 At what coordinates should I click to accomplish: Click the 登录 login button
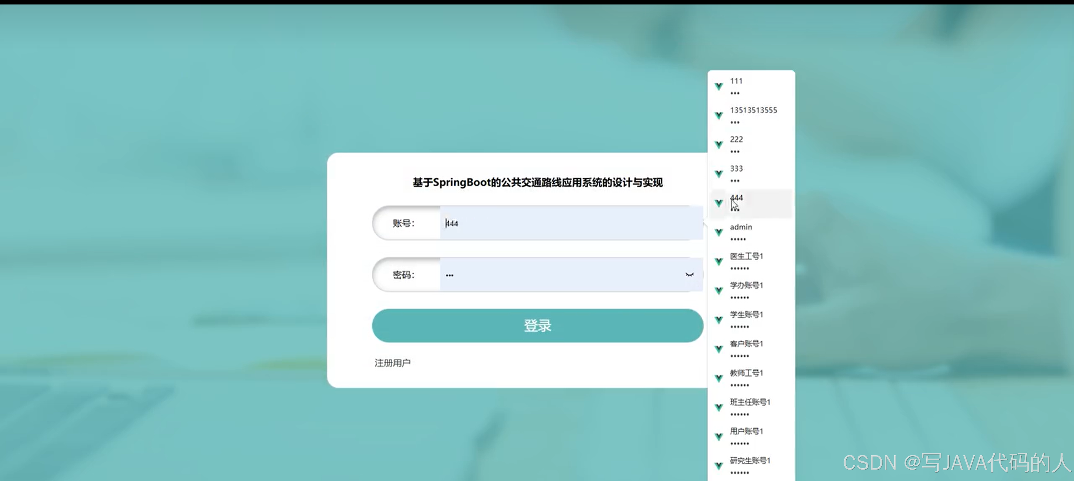tap(537, 325)
